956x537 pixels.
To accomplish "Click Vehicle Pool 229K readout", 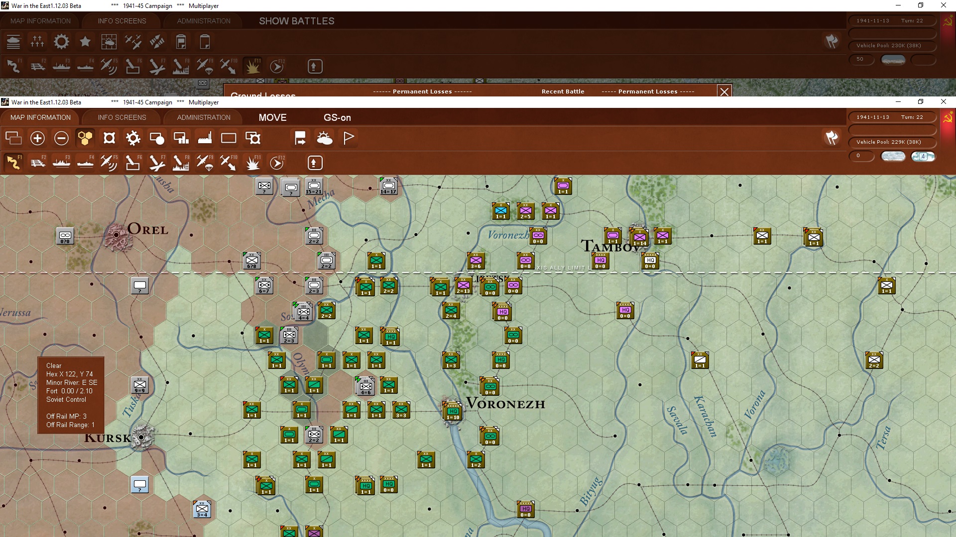I will (x=892, y=142).
